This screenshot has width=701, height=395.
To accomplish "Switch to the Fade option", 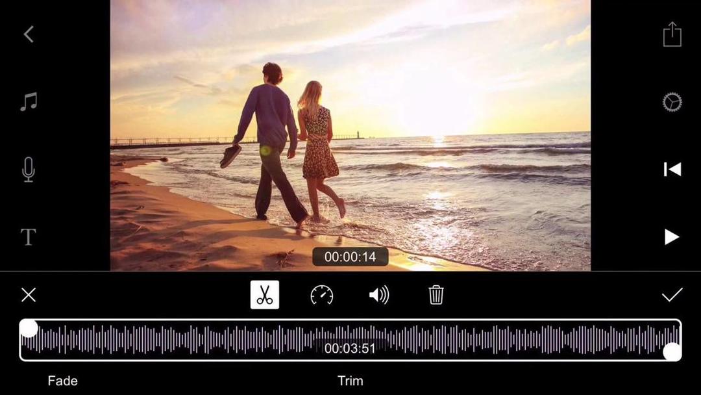I will (x=62, y=381).
